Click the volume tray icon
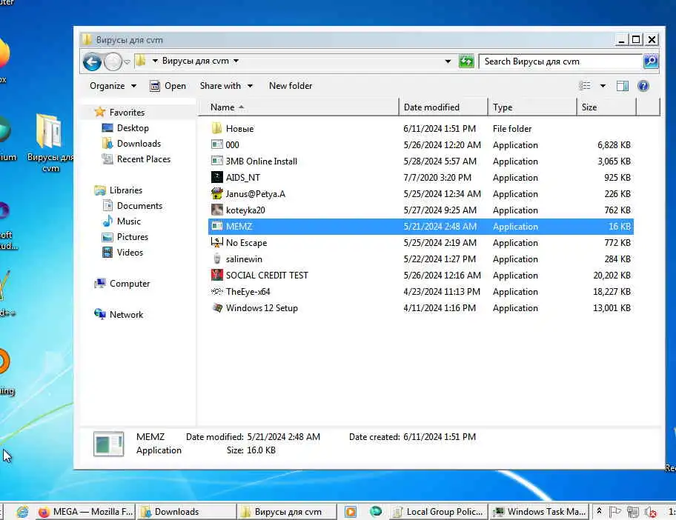This screenshot has height=520, width=676. pyautogui.click(x=650, y=512)
